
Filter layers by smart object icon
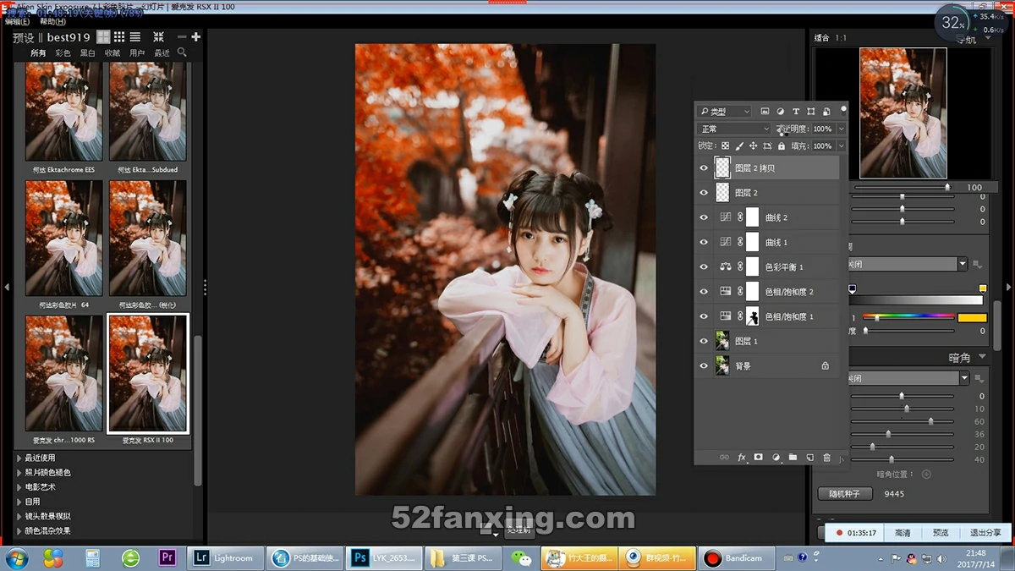coord(826,112)
